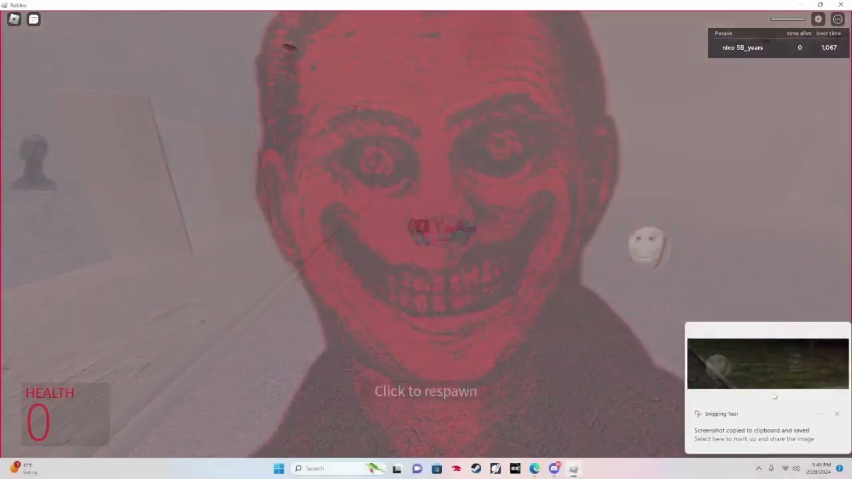Open the red app icon on taskbar

[x=457, y=468]
